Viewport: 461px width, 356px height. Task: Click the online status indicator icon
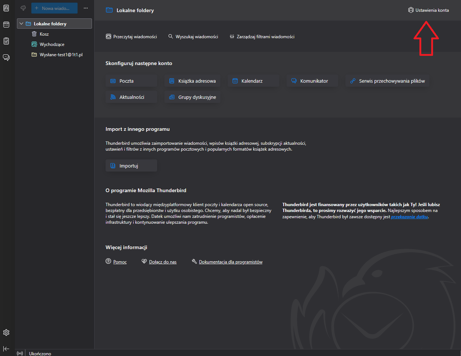(20, 353)
